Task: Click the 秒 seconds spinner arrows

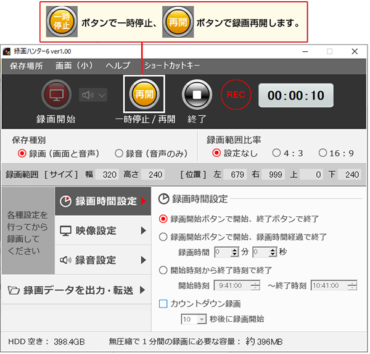Action: 273,252
